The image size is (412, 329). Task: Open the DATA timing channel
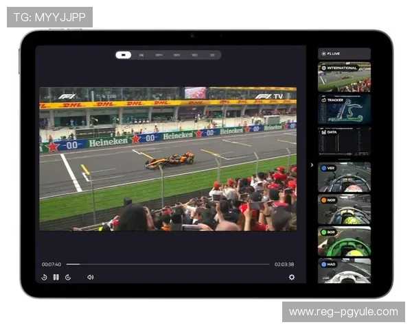pos(344,141)
